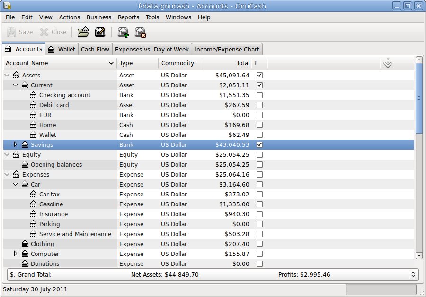This screenshot has height=297, width=426.
Task: Uncheck the Savings placeholder checkbox
Action: click(x=259, y=145)
